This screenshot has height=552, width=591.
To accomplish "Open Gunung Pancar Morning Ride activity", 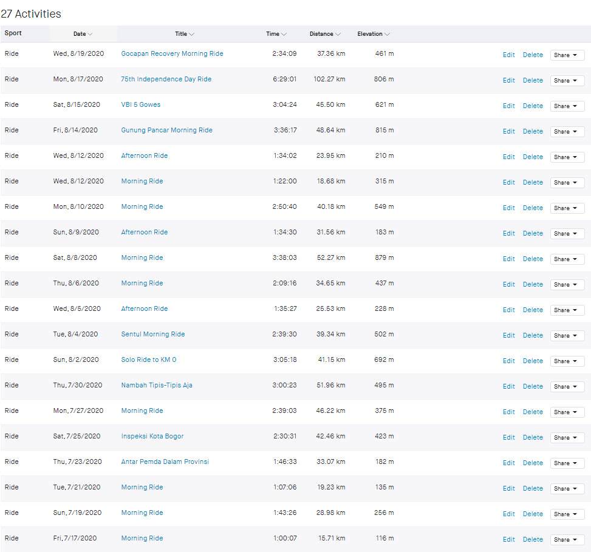I will tap(166, 130).
